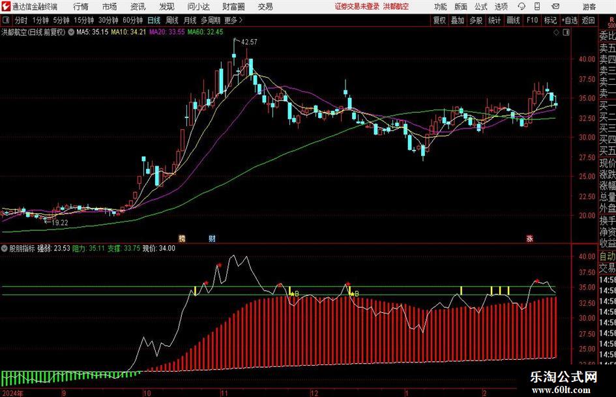Click 支撑: 33.75 value
Viewport: 616px width, 397px height.
[x=124, y=248]
